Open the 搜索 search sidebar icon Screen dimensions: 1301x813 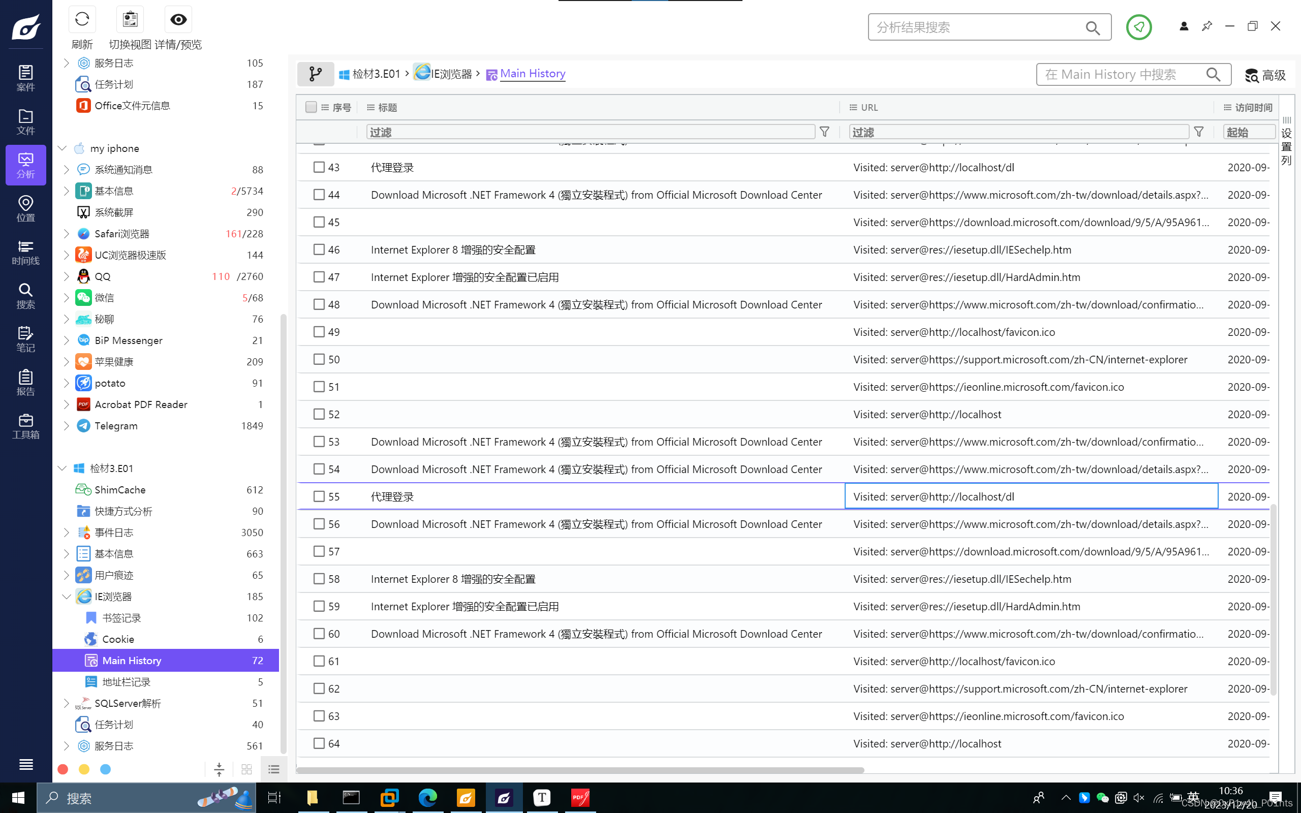click(26, 296)
